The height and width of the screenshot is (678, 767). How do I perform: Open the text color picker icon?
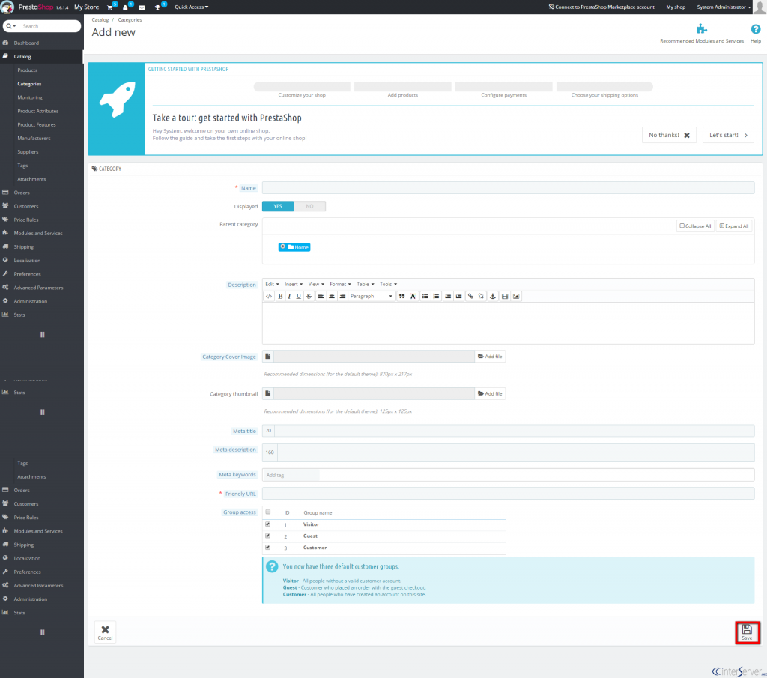click(x=413, y=297)
